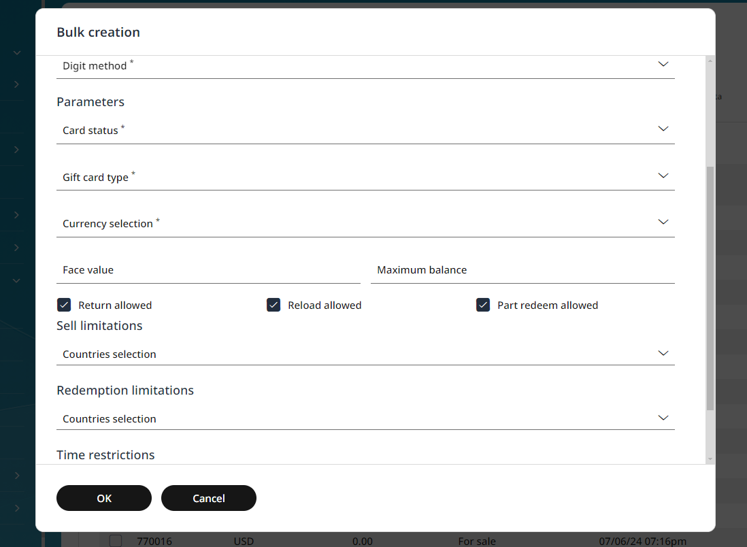Click the 0.00 balance cell
Screen dimensions: 747x547
point(363,542)
